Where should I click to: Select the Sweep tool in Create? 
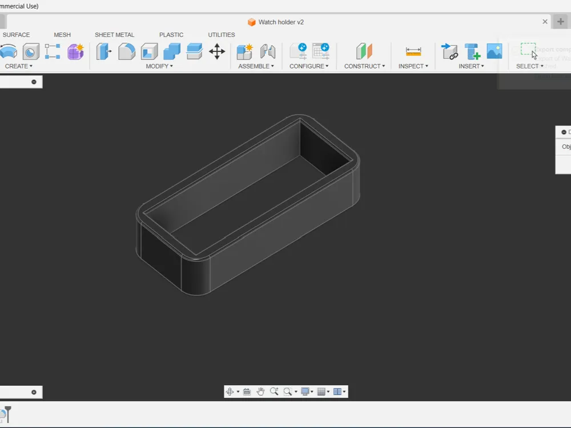[x=9, y=51]
